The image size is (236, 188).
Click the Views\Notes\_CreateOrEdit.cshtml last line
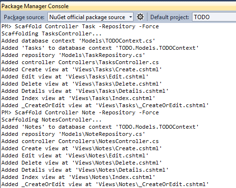point(105,184)
